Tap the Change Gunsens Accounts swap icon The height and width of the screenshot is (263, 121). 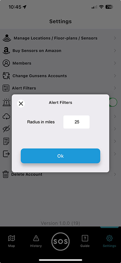pyautogui.click(x=6, y=75)
